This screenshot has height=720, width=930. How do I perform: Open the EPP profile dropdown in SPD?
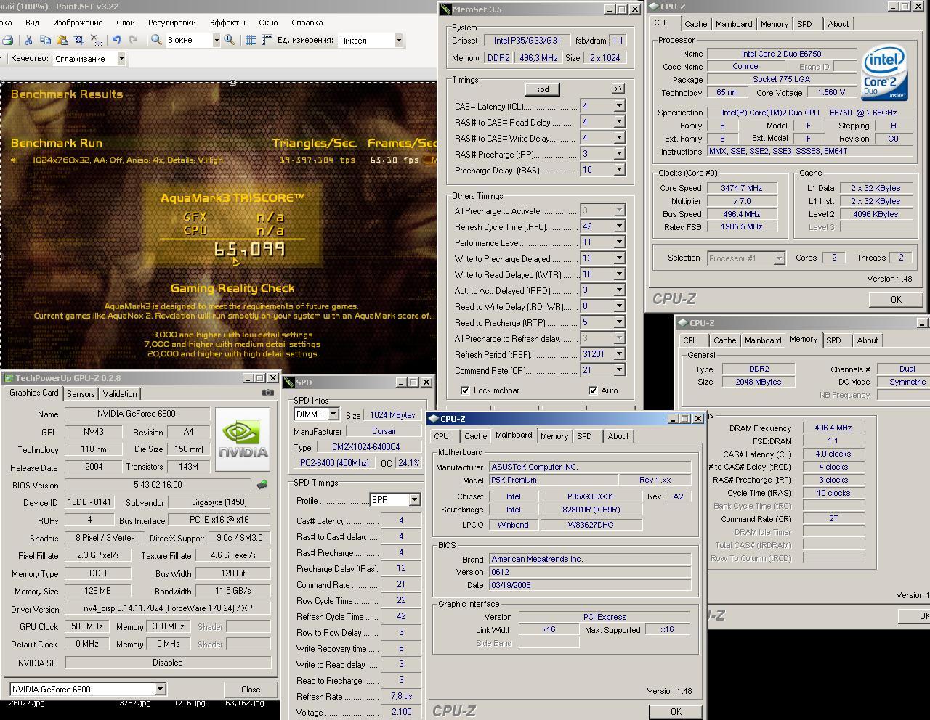tap(414, 500)
